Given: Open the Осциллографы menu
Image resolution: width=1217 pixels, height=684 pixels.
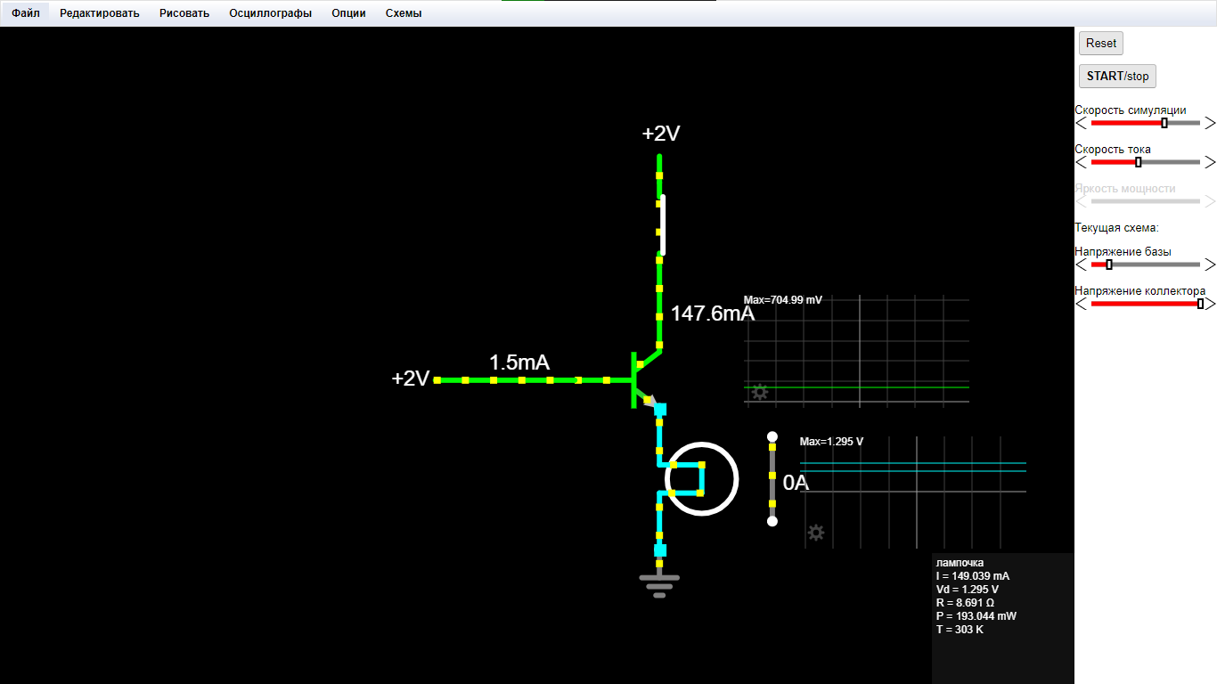Looking at the screenshot, I should (x=271, y=13).
